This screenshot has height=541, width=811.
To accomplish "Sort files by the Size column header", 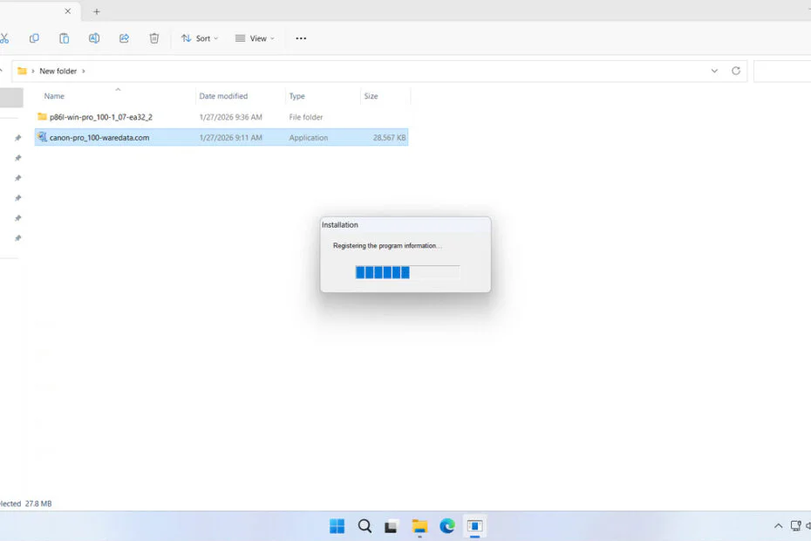I will [371, 96].
